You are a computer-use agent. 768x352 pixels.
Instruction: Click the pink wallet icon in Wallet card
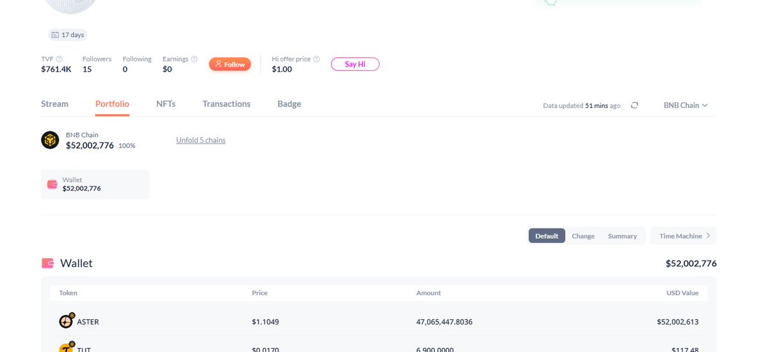[x=52, y=184]
